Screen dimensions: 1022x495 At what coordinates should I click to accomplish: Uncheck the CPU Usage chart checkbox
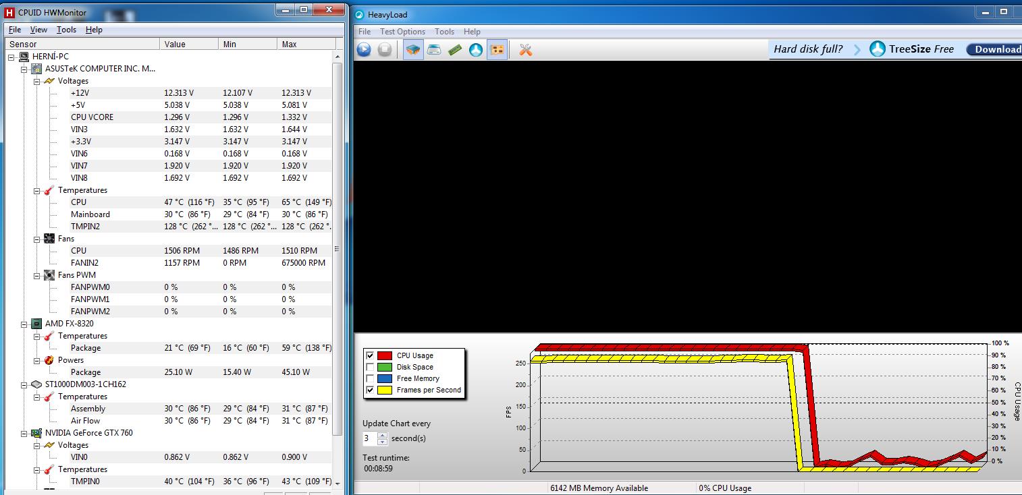(x=369, y=355)
